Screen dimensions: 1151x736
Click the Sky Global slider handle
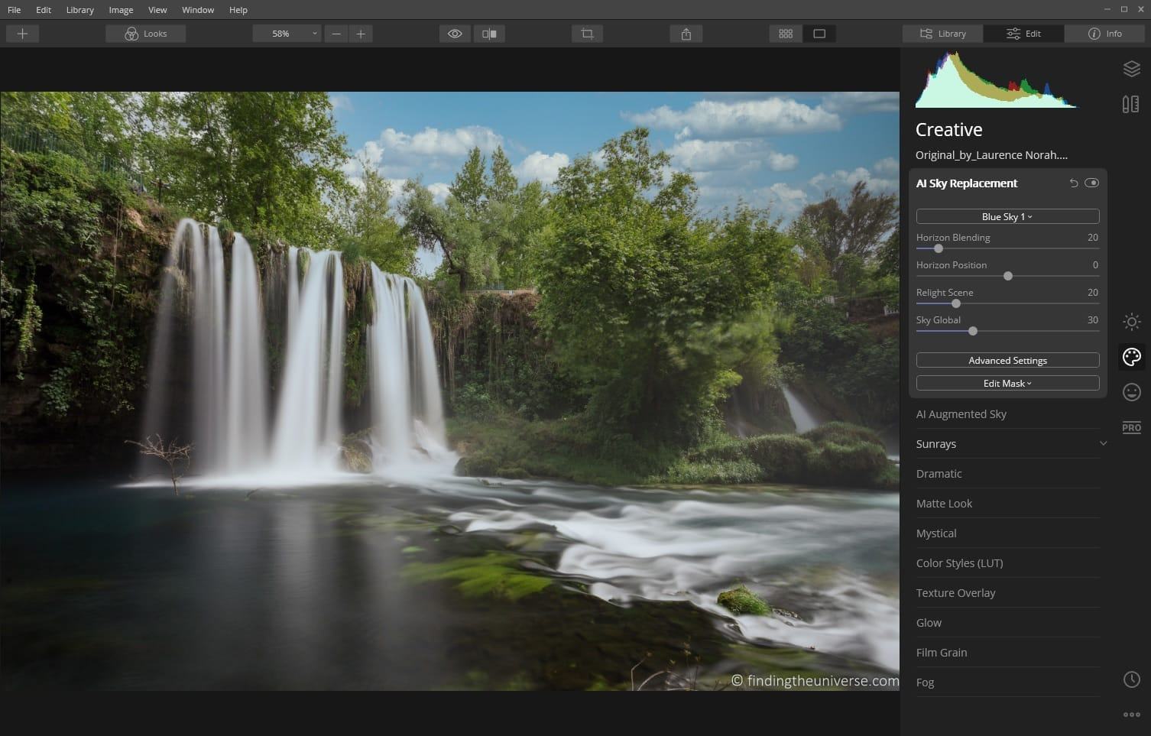tap(972, 331)
